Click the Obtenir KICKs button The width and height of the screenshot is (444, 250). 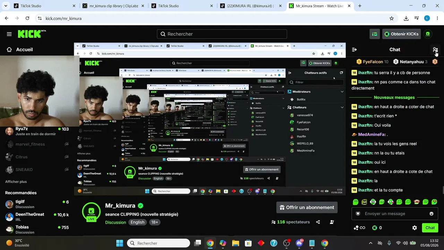coord(402,34)
